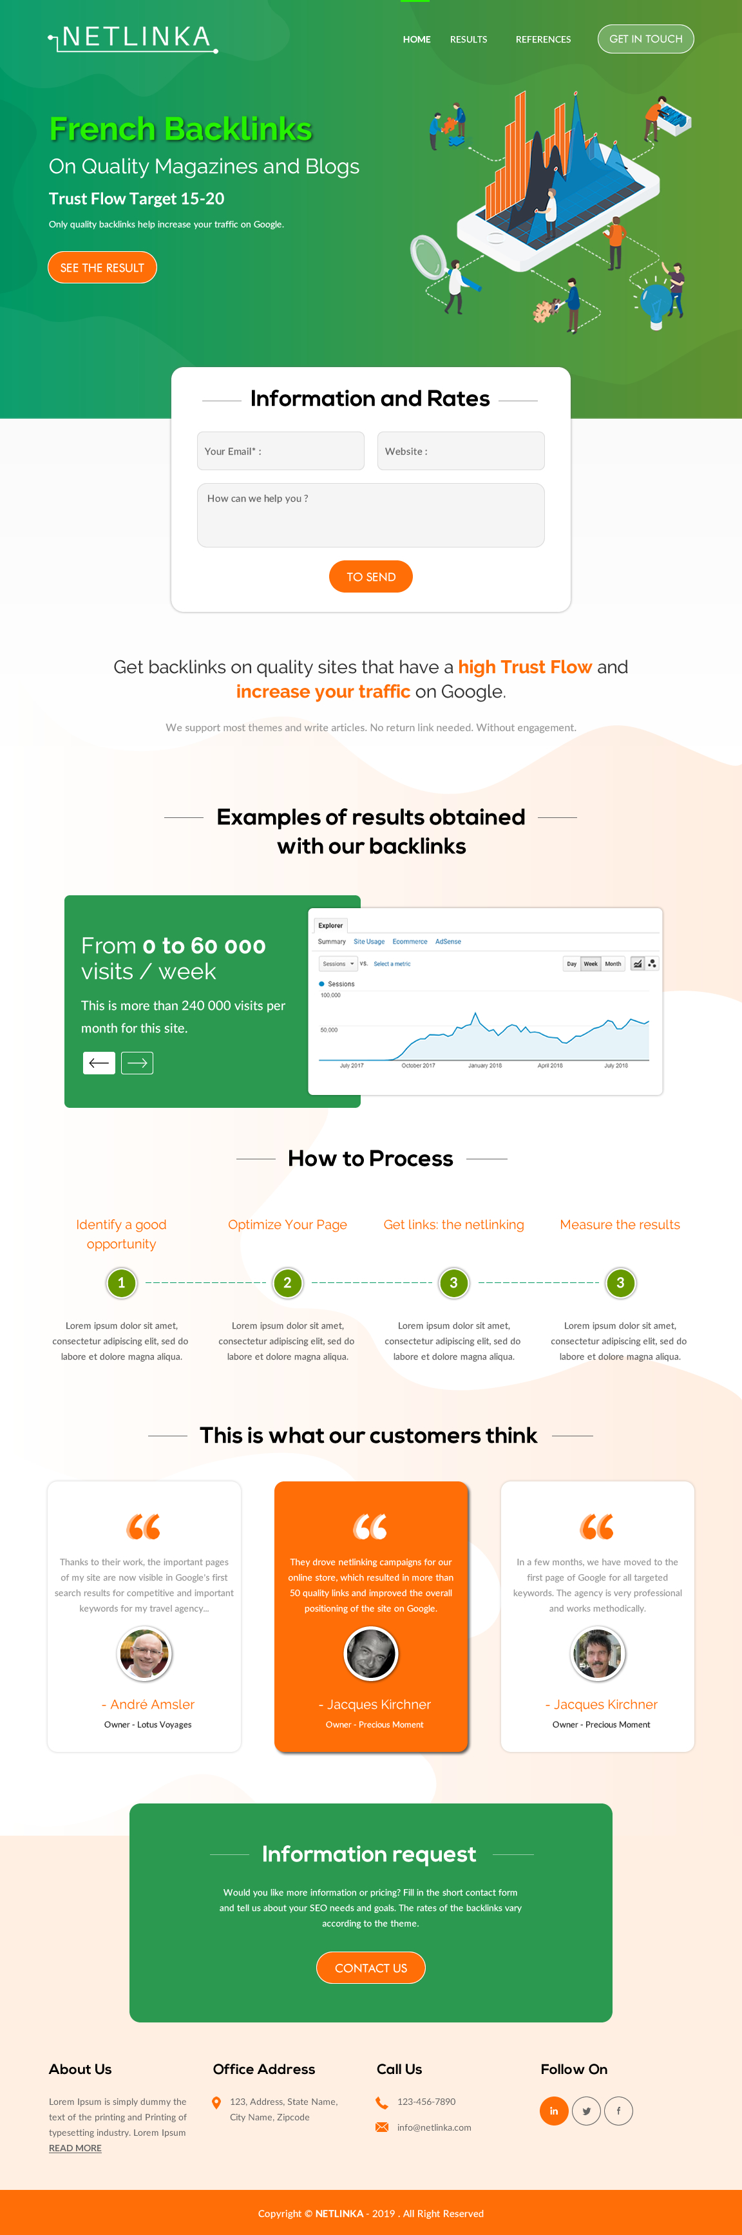Click the GET IN TOUCH button
742x2235 pixels.
click(645, 39)
